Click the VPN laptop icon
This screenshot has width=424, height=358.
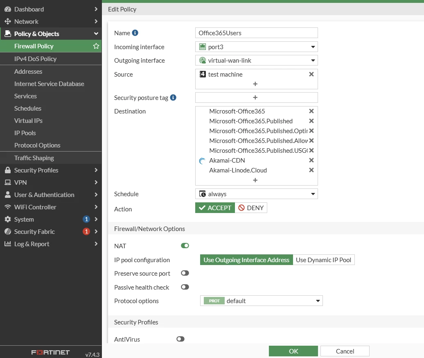point(8,182)
